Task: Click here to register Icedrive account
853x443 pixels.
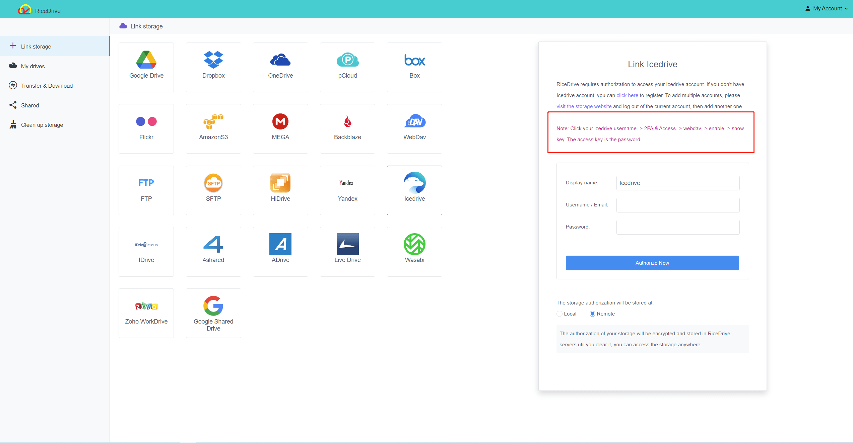Action: coord(627,95)
